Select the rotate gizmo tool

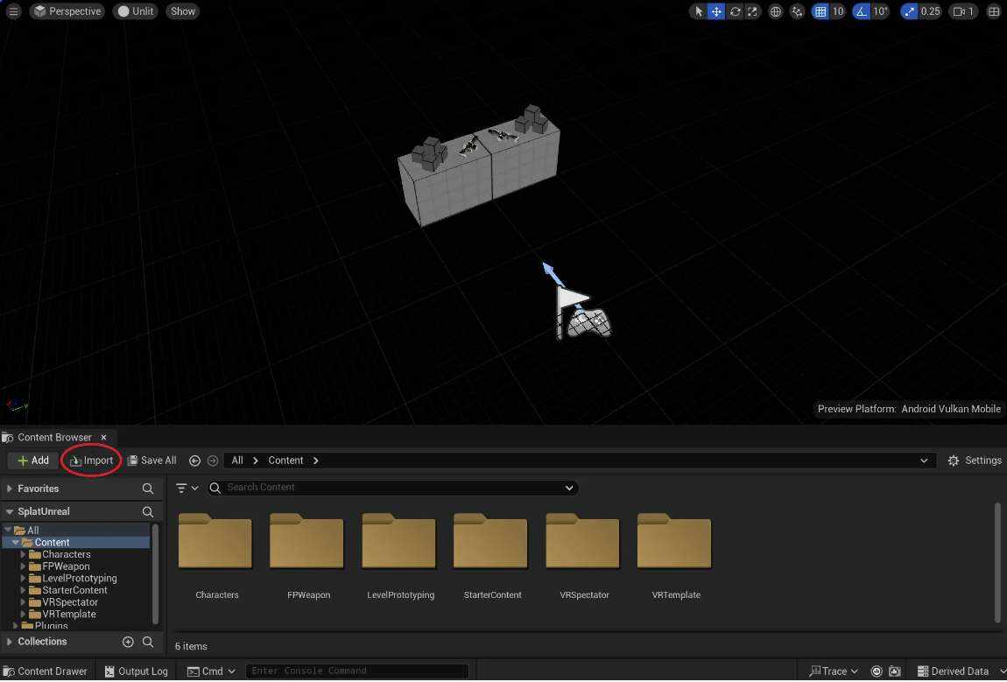tap(735, 11)
